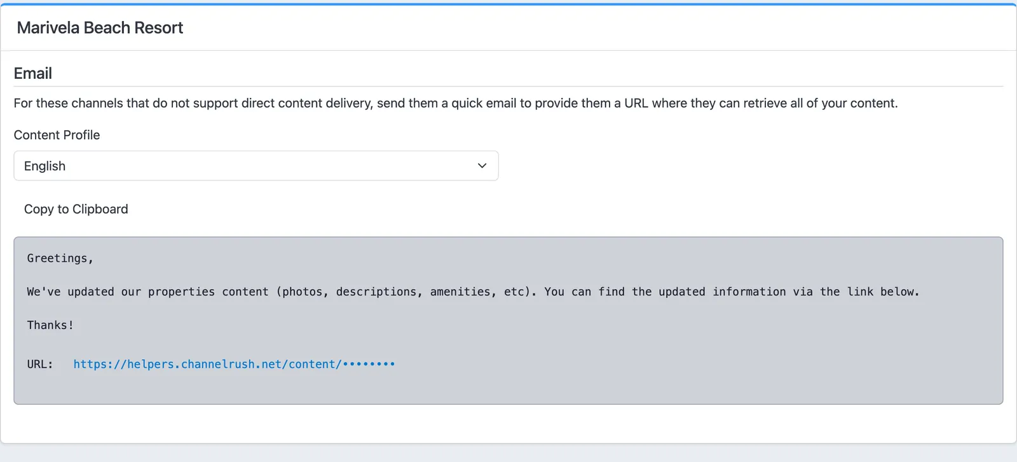1017x462 pixels.
Task: Click the Greetings line in the email body
Action: coord(60,258)
